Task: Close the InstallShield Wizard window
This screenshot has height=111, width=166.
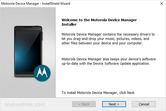Action: 162,4
